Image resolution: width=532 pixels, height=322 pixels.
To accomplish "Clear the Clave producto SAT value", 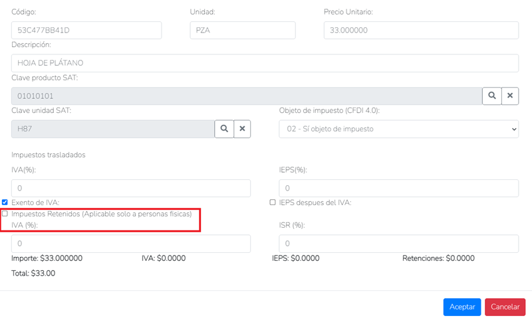I will pyautogui.click(x=510, y=96).
